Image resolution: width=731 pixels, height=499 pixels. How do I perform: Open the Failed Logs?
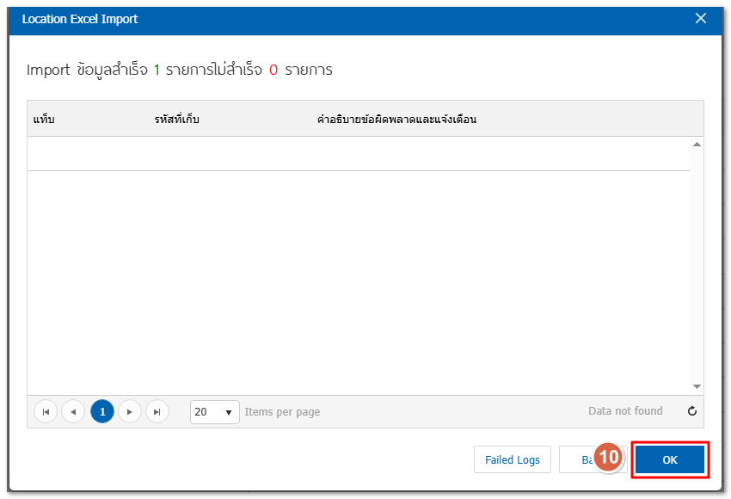tap(512, 459)
